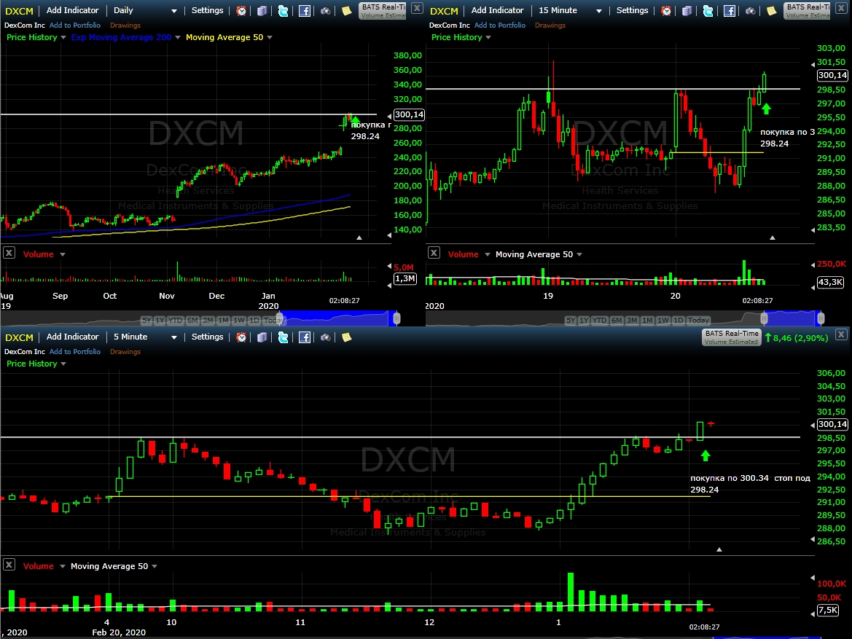Take a camera snapshot of the Daily chart
Screen dimensions: 852x639
coord(326,11)
